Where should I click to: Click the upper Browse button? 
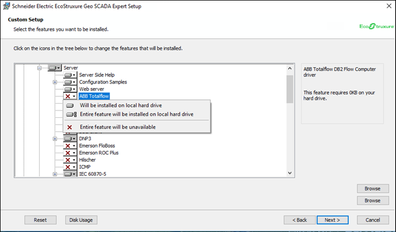coord(373,189)
